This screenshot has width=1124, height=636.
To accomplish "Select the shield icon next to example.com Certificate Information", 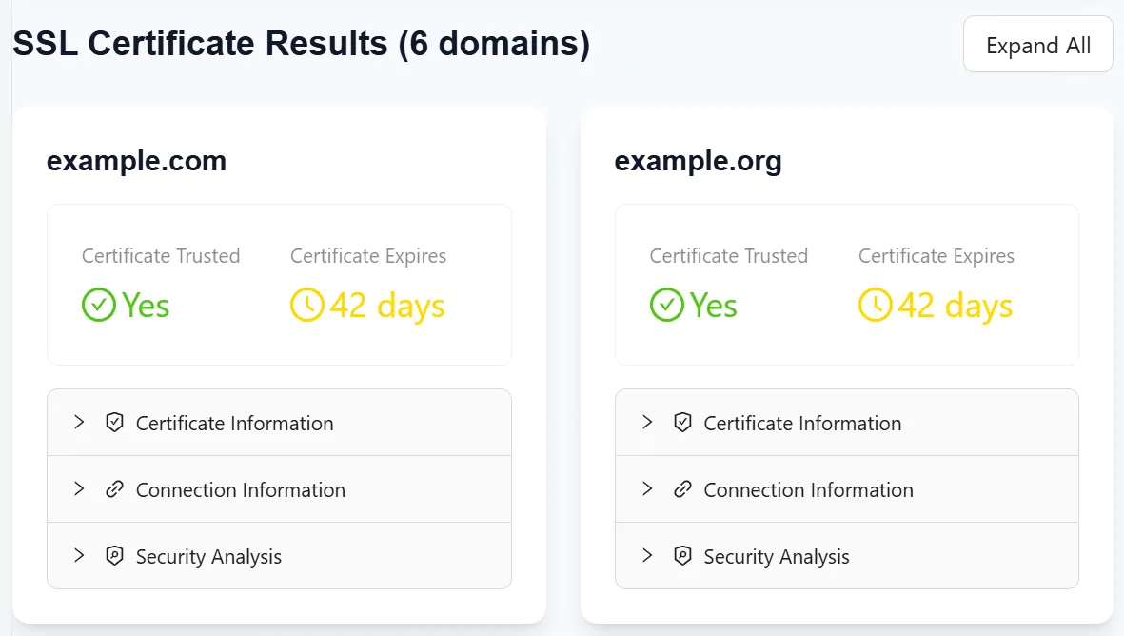I will (x=114, y=422).
